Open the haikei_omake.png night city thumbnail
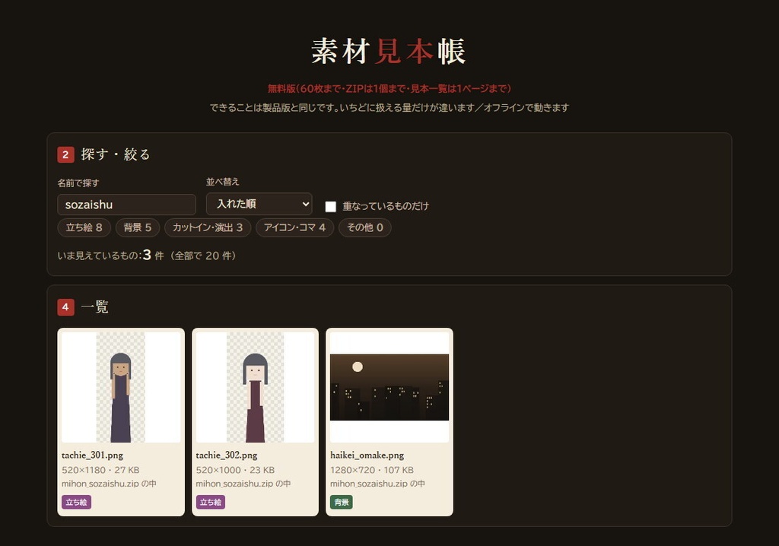Screen dimensions: 779x546 (389, 387)
